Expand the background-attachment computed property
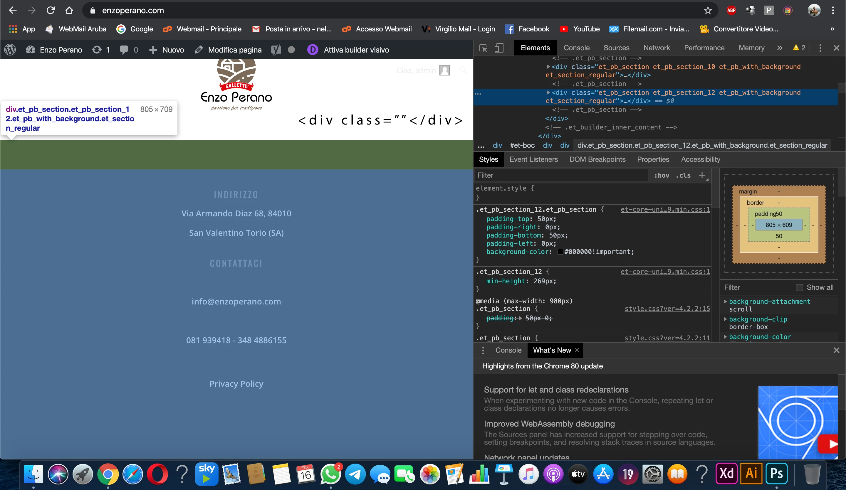Screen dimensions: 846x490 pyautogui.click(x=725, y=302)
